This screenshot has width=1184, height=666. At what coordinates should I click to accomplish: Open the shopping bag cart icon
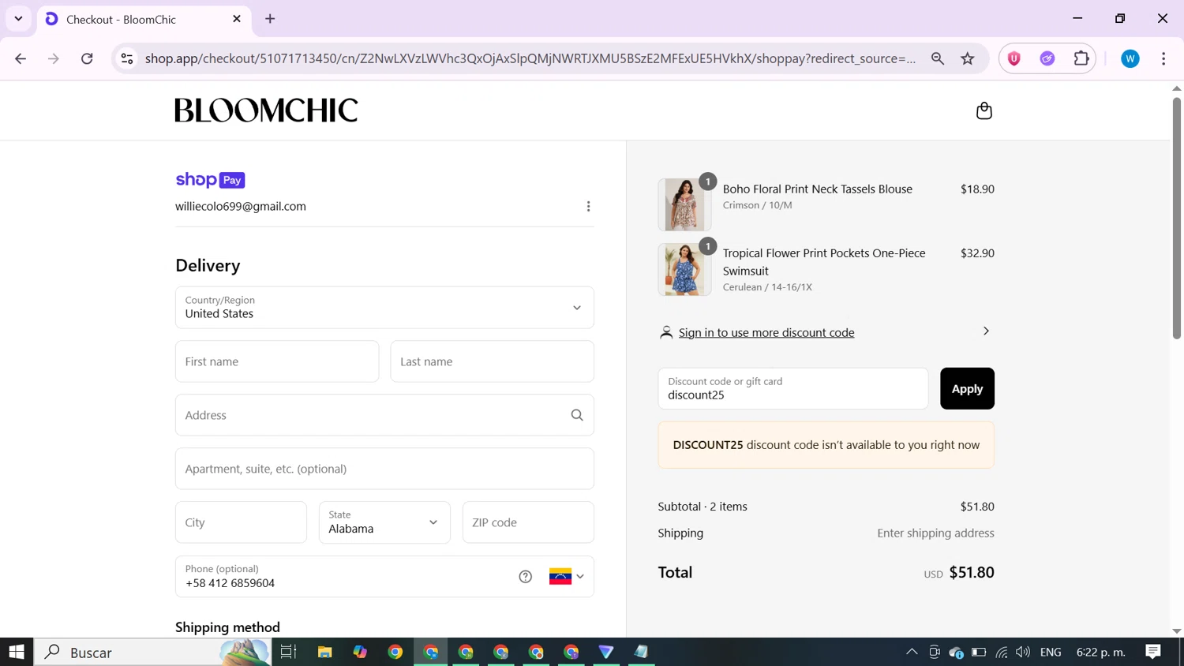point(984,110)
